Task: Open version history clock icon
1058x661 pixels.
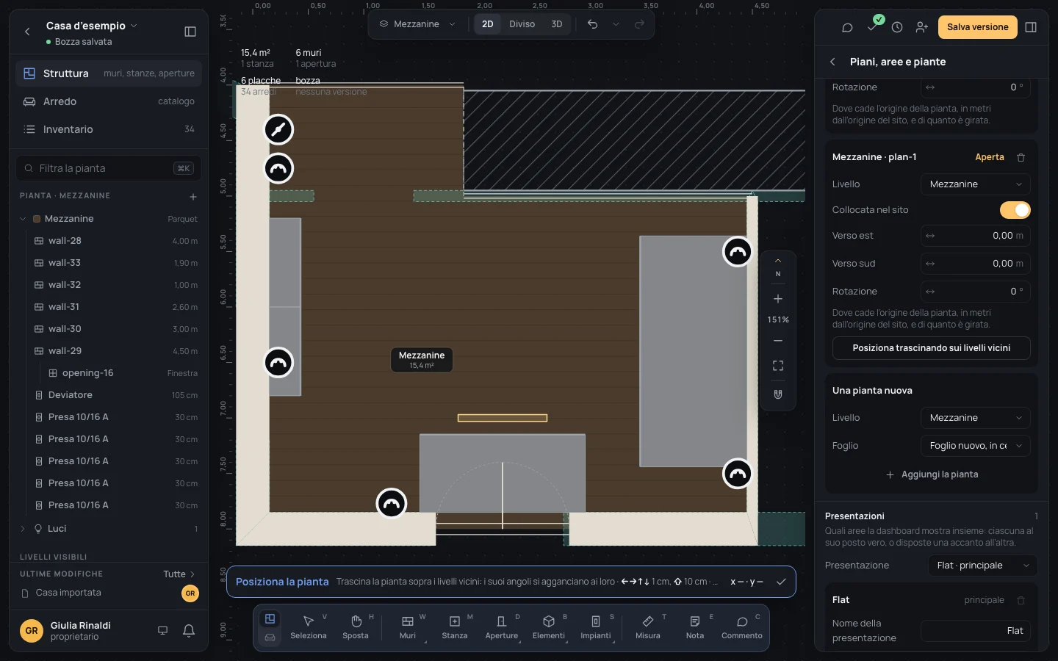Action: (897, 27)
